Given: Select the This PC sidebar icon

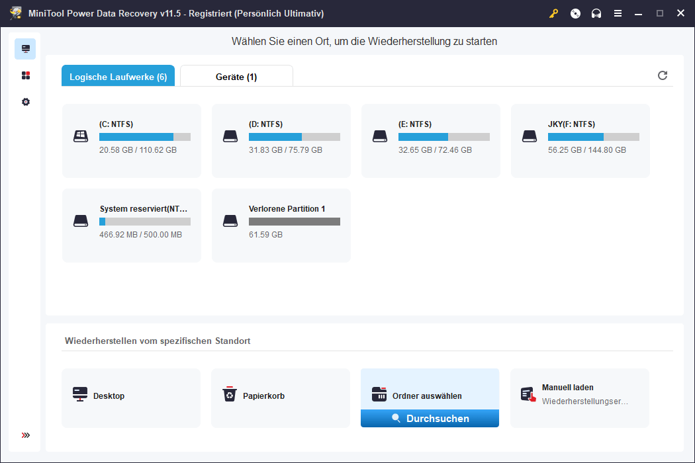Looking at the screenshot, I should (25, 49).
